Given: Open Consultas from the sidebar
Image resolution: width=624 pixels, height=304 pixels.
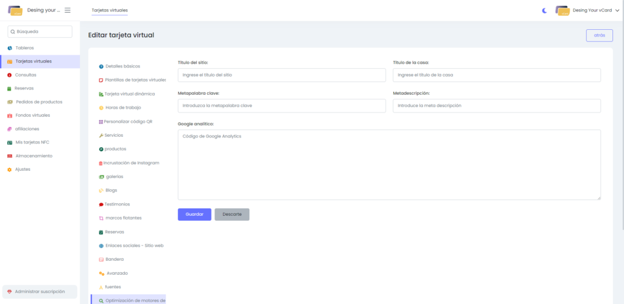Looking at the screenshot, I should point(26,75).
